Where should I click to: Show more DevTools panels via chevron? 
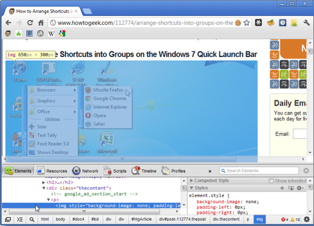pos(210,171)
